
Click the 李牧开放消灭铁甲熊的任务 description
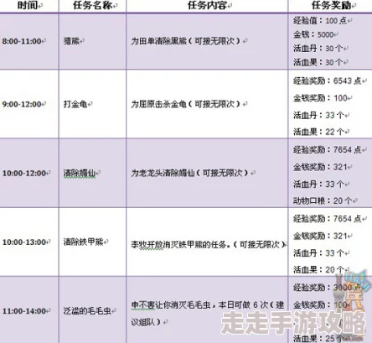pyautogui.click(x=209, y=245)
